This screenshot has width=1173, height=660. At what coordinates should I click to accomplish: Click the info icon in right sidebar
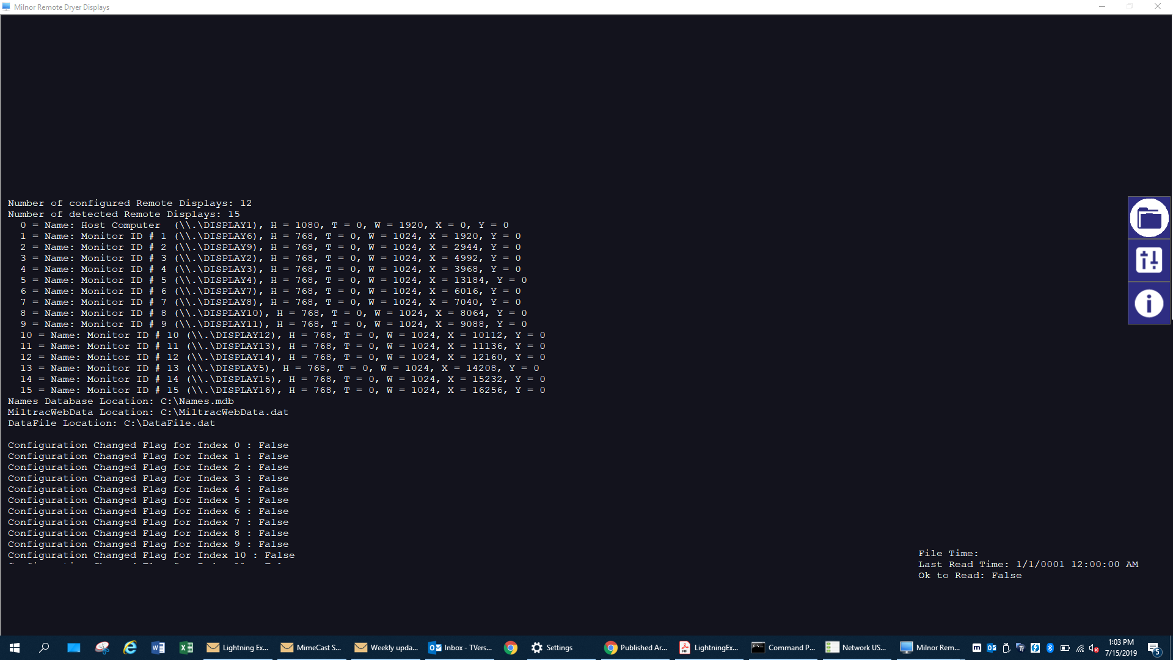1149,303
